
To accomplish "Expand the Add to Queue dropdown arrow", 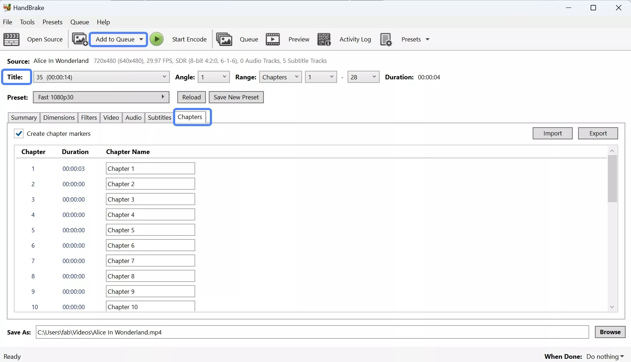I will 141,39.
